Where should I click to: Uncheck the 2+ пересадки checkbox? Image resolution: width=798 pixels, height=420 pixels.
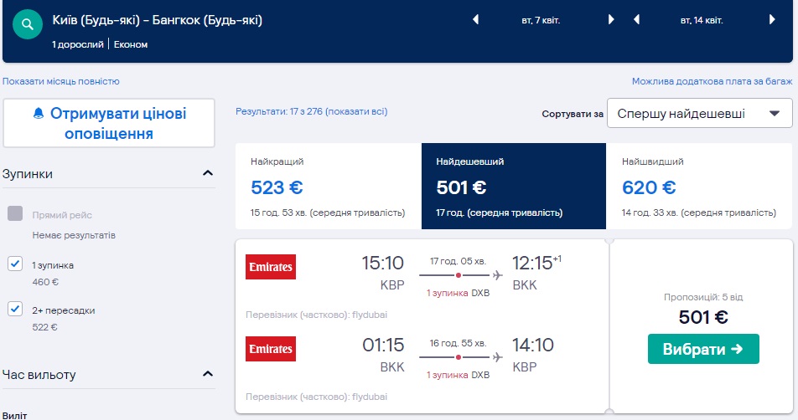click(15, 310)
